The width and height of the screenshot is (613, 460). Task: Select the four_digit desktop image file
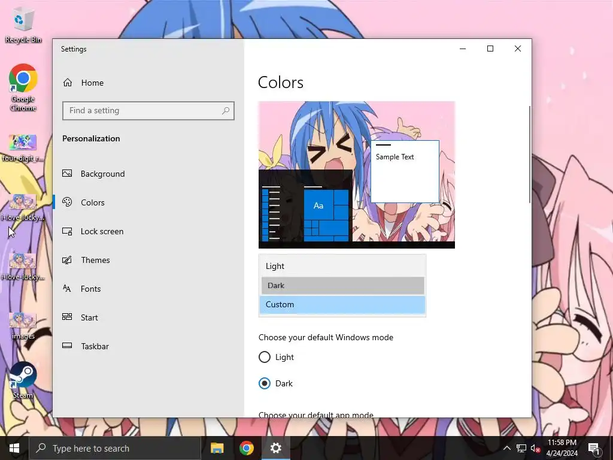[x=23, y=148]
